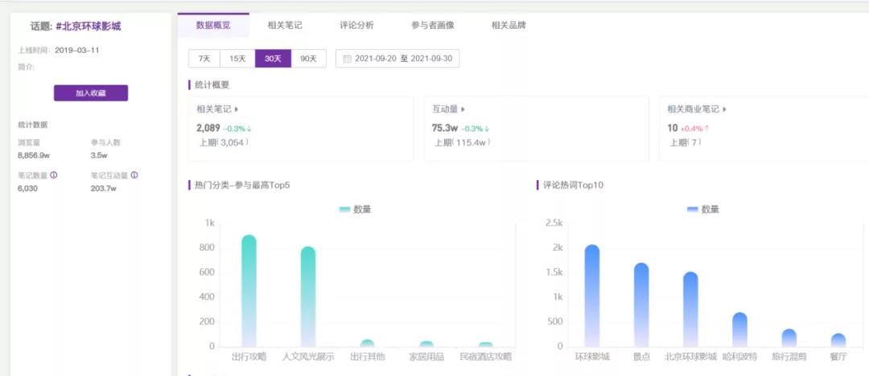Open the 2021-09-20 至 2021-09-30 date picker
869x376 pixels.
[397, 59]
